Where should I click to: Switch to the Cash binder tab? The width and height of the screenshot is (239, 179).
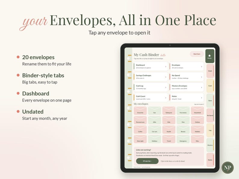click(210, 86)
